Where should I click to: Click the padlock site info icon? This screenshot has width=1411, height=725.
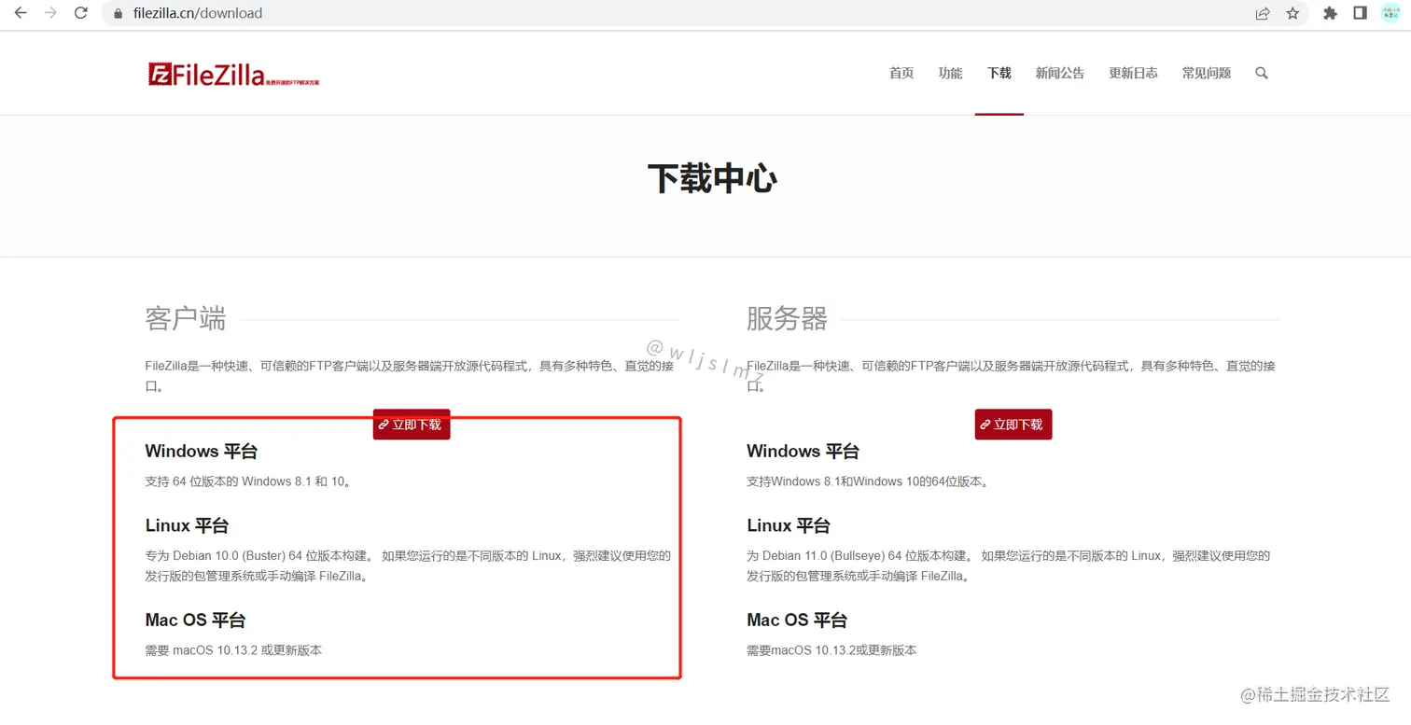click(119, 14)
